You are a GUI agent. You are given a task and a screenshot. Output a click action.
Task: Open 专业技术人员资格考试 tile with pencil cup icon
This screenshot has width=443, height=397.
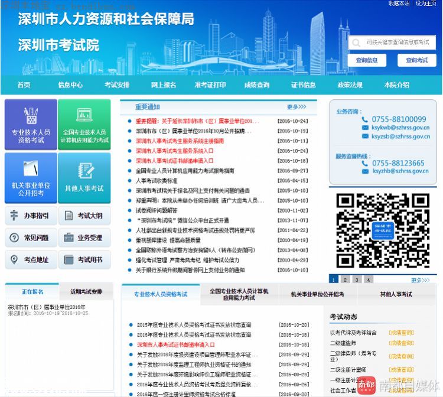coord(31,124)
